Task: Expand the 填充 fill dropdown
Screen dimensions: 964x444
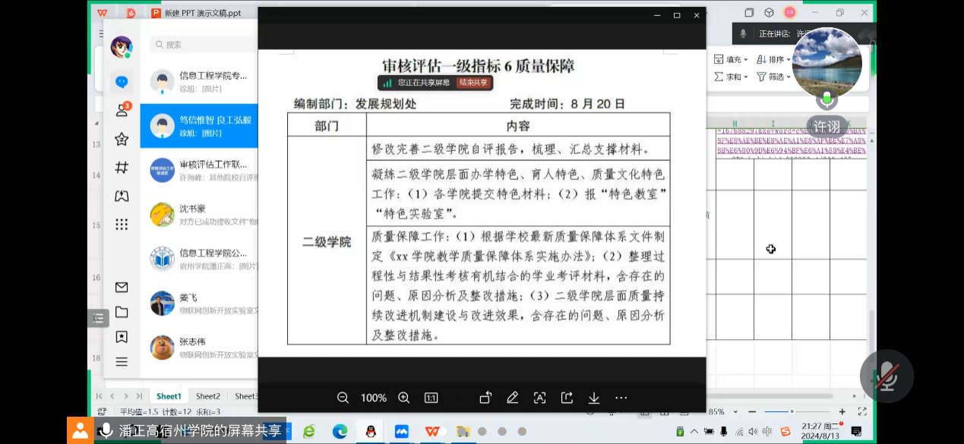Action: click(733, 59)
